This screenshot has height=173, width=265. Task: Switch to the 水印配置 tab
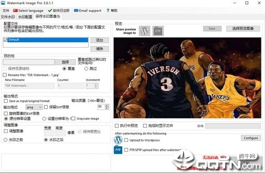[25, 17]
